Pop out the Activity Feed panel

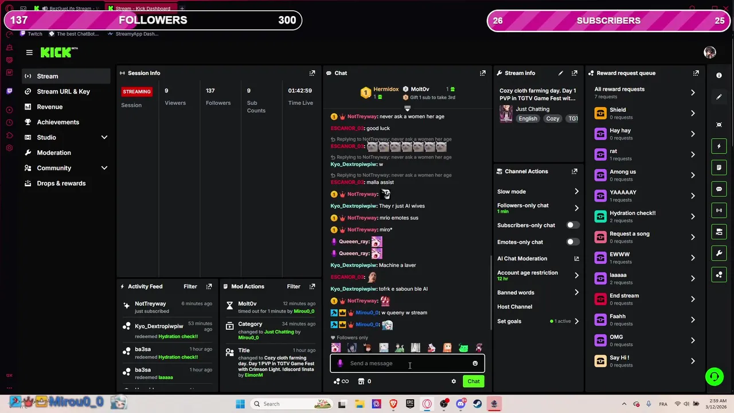coord(209,286)
